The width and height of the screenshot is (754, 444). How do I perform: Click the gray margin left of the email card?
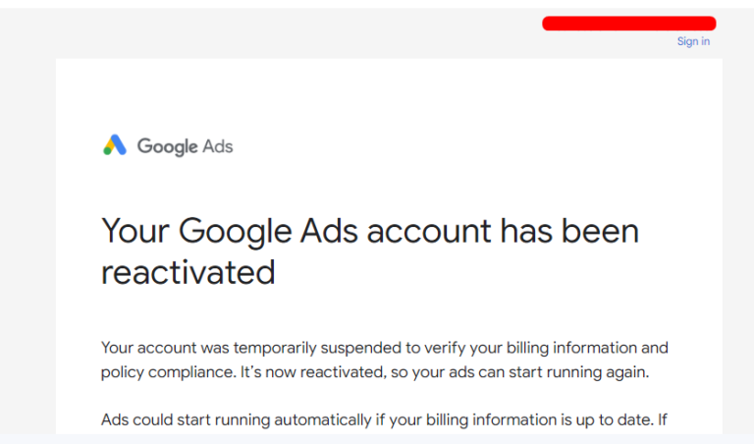[x=27, y=246]
